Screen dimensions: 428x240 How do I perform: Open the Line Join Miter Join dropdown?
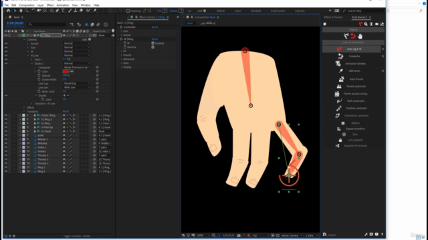click(77, 87)
